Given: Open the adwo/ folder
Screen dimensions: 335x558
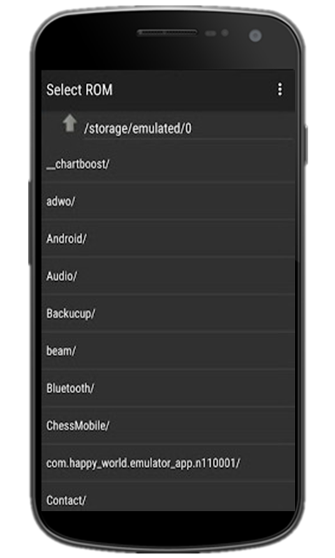Looking at the screenshot, I should coord(168,202).
